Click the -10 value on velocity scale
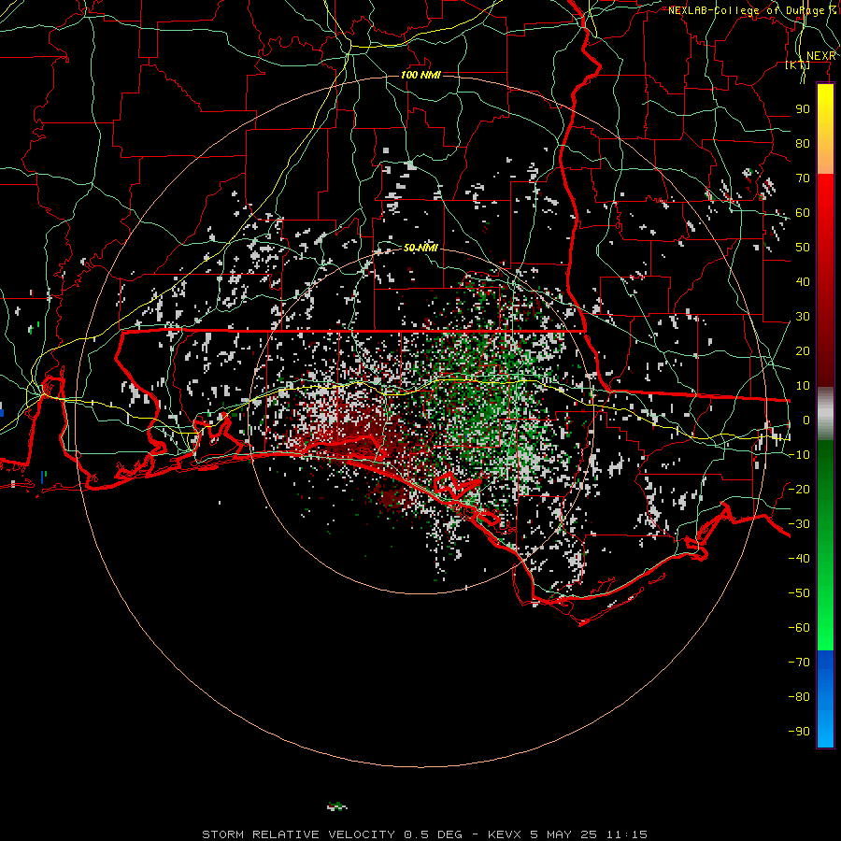The height and width of the screenshot is (841, 841). [x=799, y=455]
